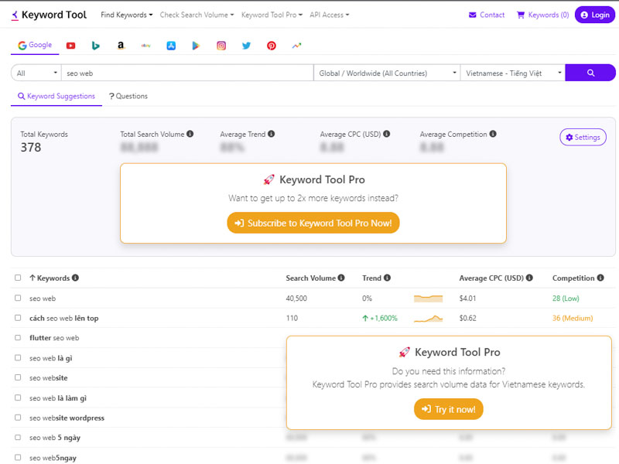Screen dimensions: 619x464
Task: Click the Keyword Tool logo
Action: [x=49, y=15]
